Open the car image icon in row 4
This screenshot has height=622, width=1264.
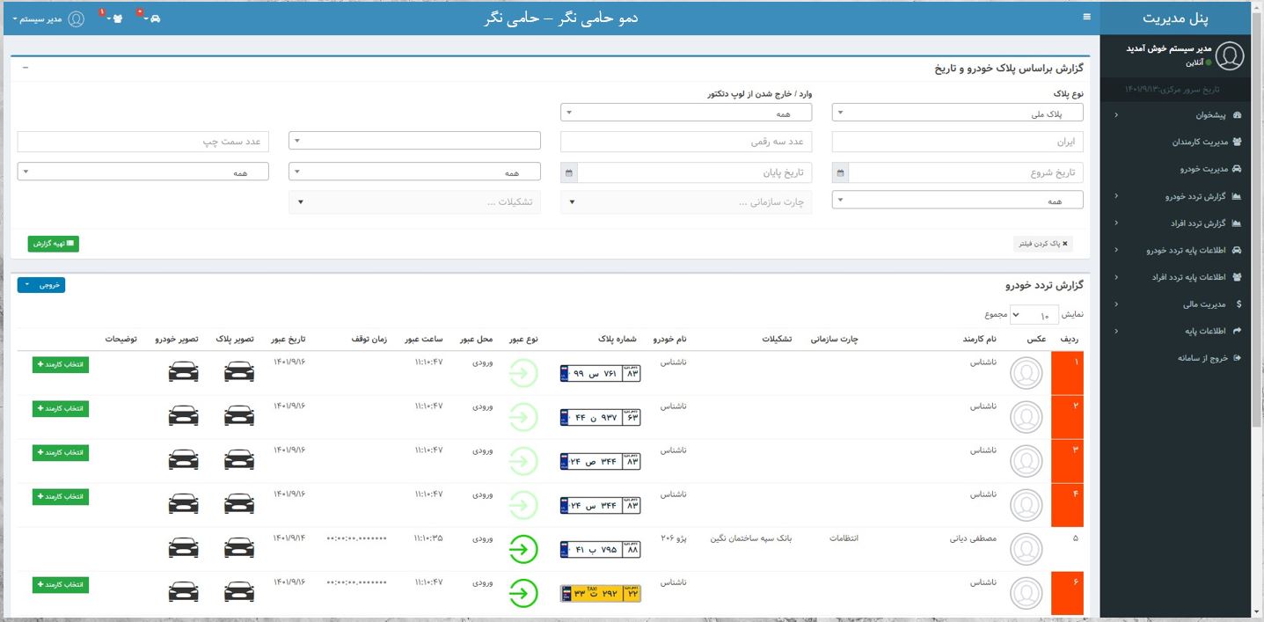(x=183, y=504)
